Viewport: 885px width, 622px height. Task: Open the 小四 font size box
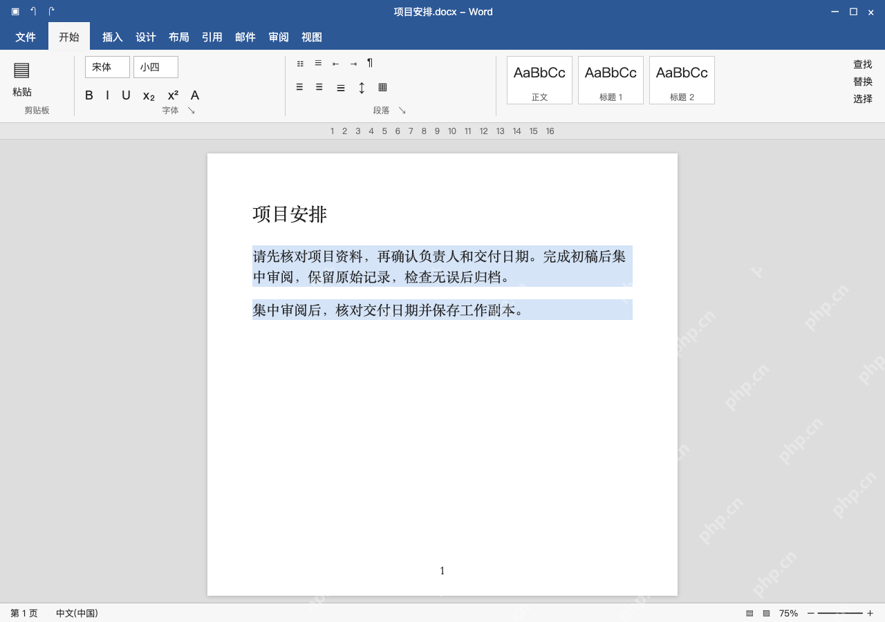156,67
